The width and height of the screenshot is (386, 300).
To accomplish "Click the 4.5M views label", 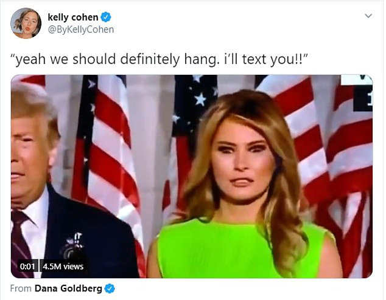I will click(x=63, y=267).
